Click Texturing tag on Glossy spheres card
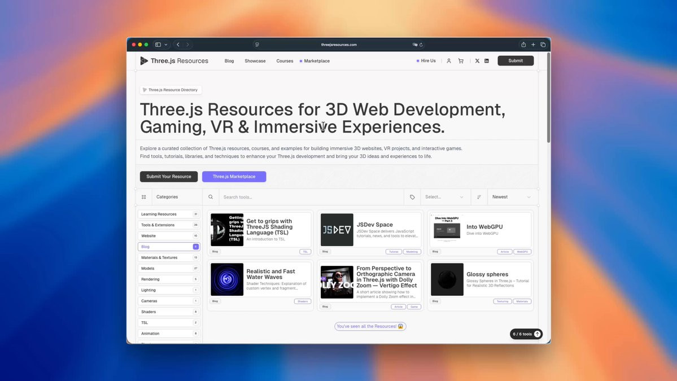This screenshot has height=381, width=677. pos(503,301)
